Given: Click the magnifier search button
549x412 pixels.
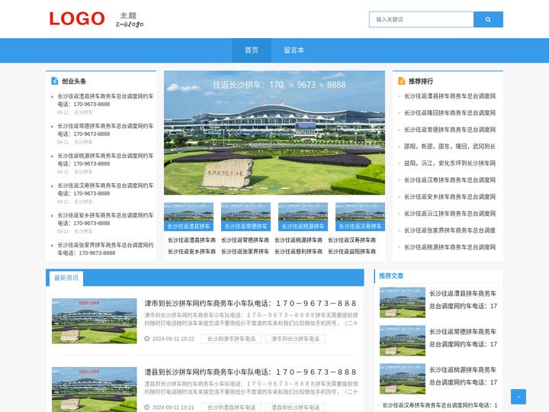Looking at the screenshot, I should [488, 20].
